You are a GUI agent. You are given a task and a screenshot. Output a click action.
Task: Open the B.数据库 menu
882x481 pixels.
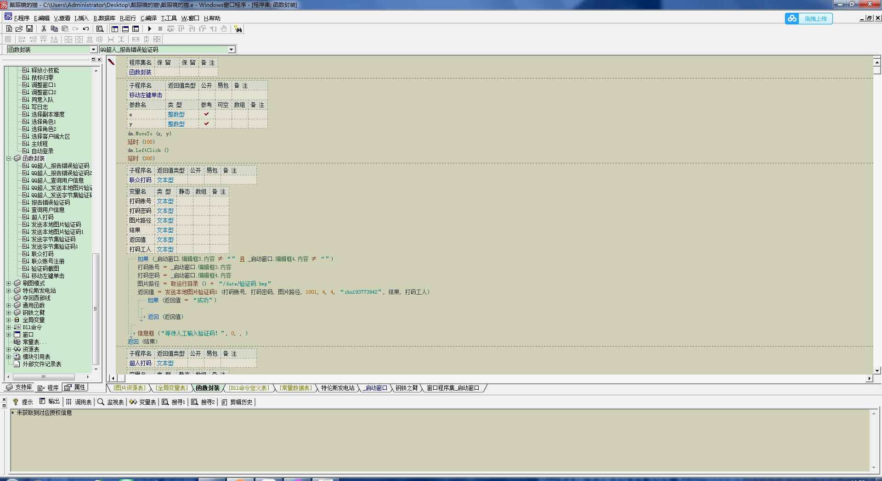[104, 18]
